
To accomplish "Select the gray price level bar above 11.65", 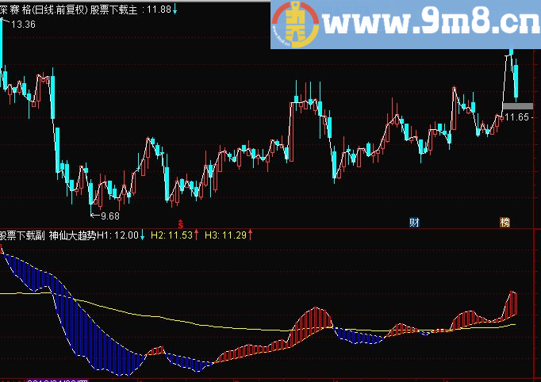I will [x=517, y=106].
